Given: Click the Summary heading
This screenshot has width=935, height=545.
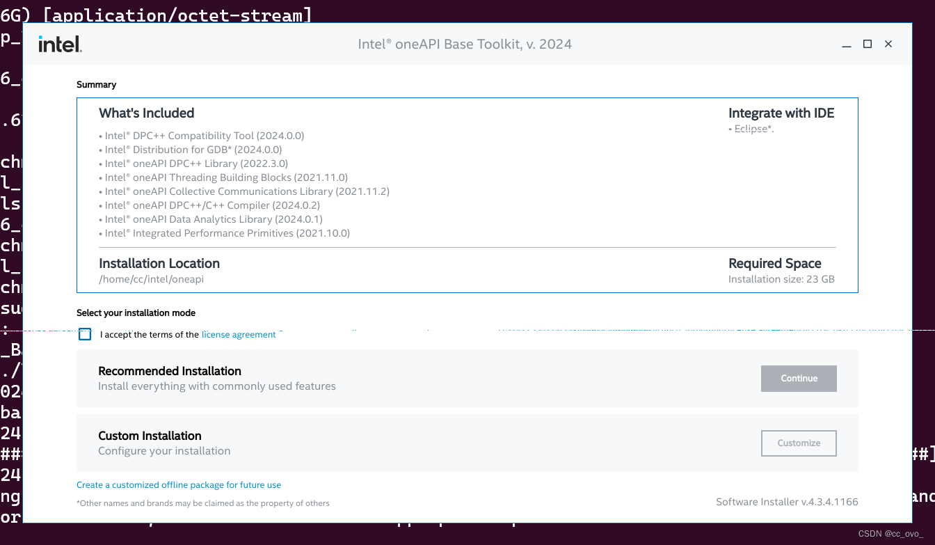Looking at the screenshot, I should click(96, 84).
